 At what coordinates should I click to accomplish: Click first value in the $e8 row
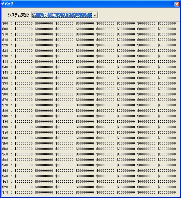[24, 181]
